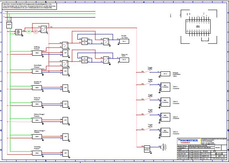
Task: Toggle the switch feeding SV-3 valve
Action: 150,73
